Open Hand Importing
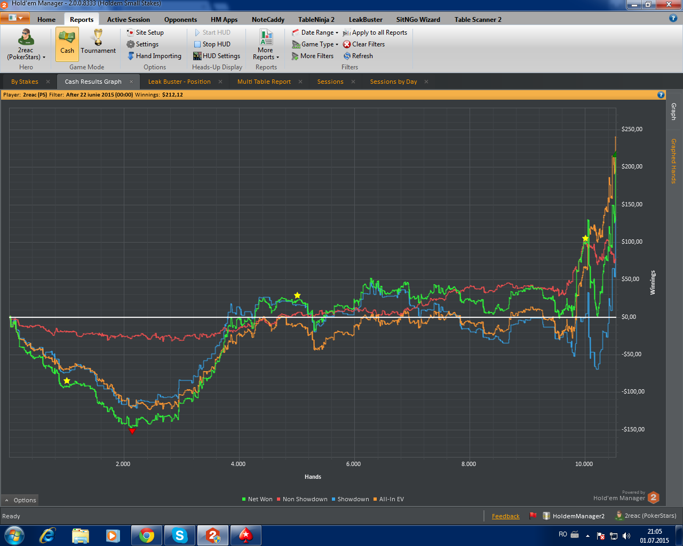The width and height of the screenshot is (683, 546). pos(154,56)
